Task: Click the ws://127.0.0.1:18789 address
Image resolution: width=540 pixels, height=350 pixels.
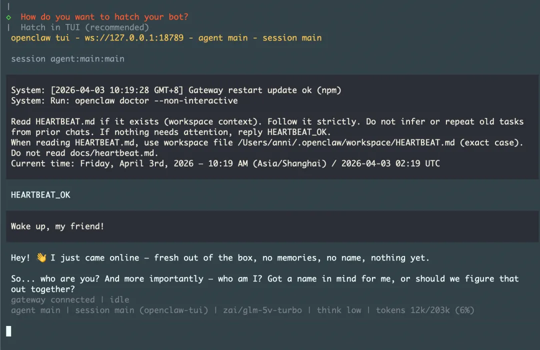Action: tap(134, 38)
